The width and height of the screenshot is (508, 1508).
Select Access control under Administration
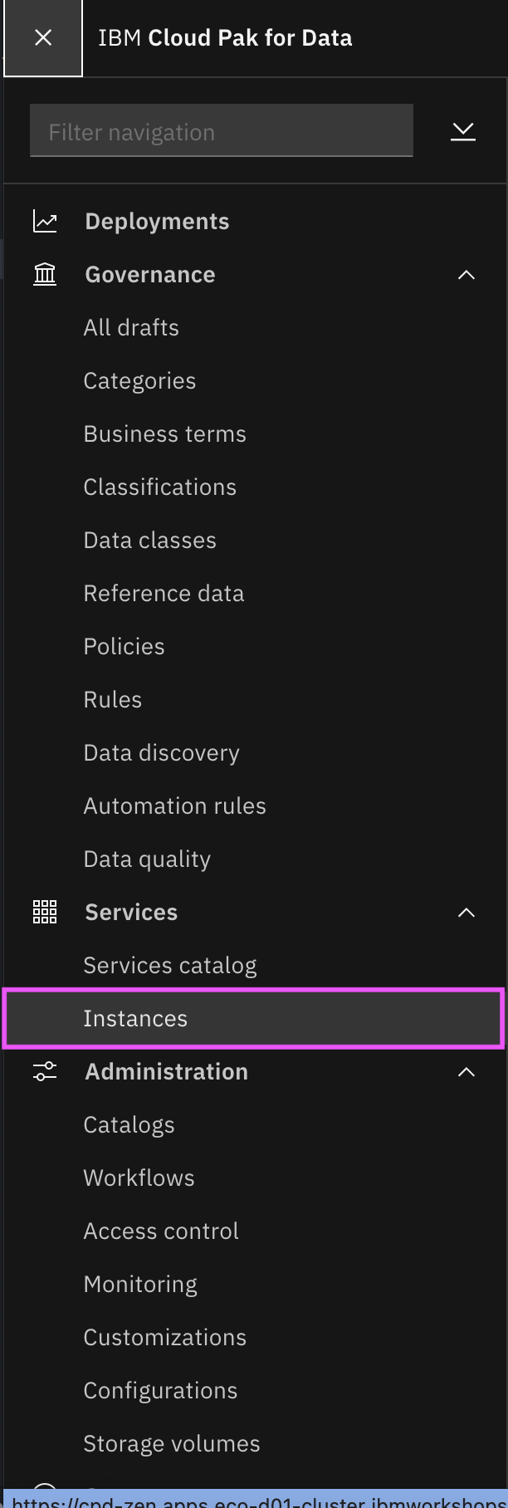(161, 1231)
